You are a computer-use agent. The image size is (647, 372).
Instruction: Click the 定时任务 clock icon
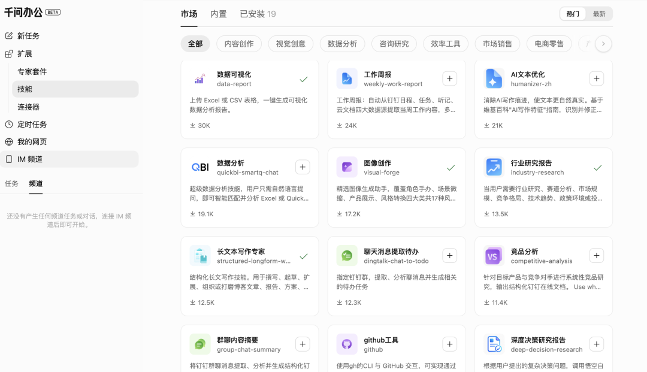(8, 124)
